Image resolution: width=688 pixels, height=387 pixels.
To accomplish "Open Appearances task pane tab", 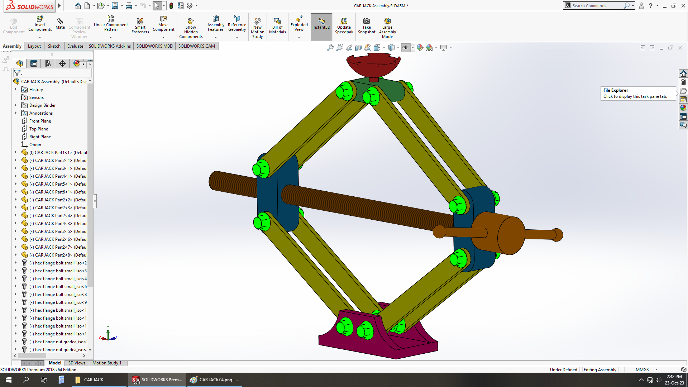I will (x=683, y=108).
